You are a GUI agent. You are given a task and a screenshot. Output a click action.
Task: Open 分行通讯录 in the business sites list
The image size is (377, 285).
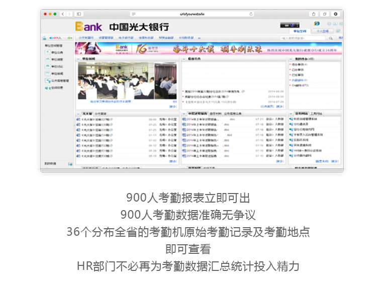(x=301, y=124)
